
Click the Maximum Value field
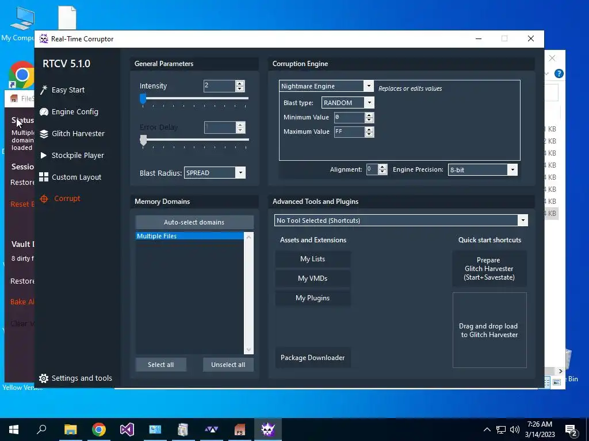click(349, 131)
